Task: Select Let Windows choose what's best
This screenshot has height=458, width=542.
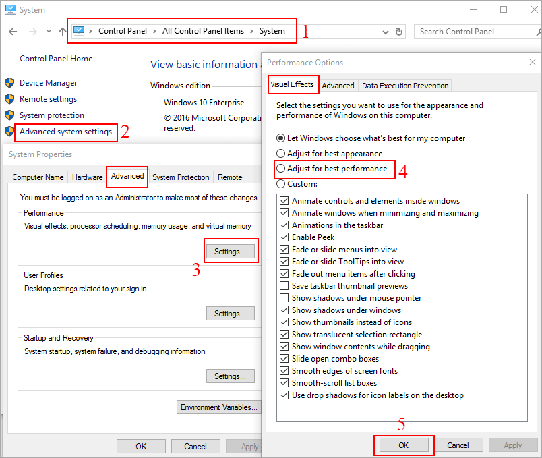Action: pos(371,138)
